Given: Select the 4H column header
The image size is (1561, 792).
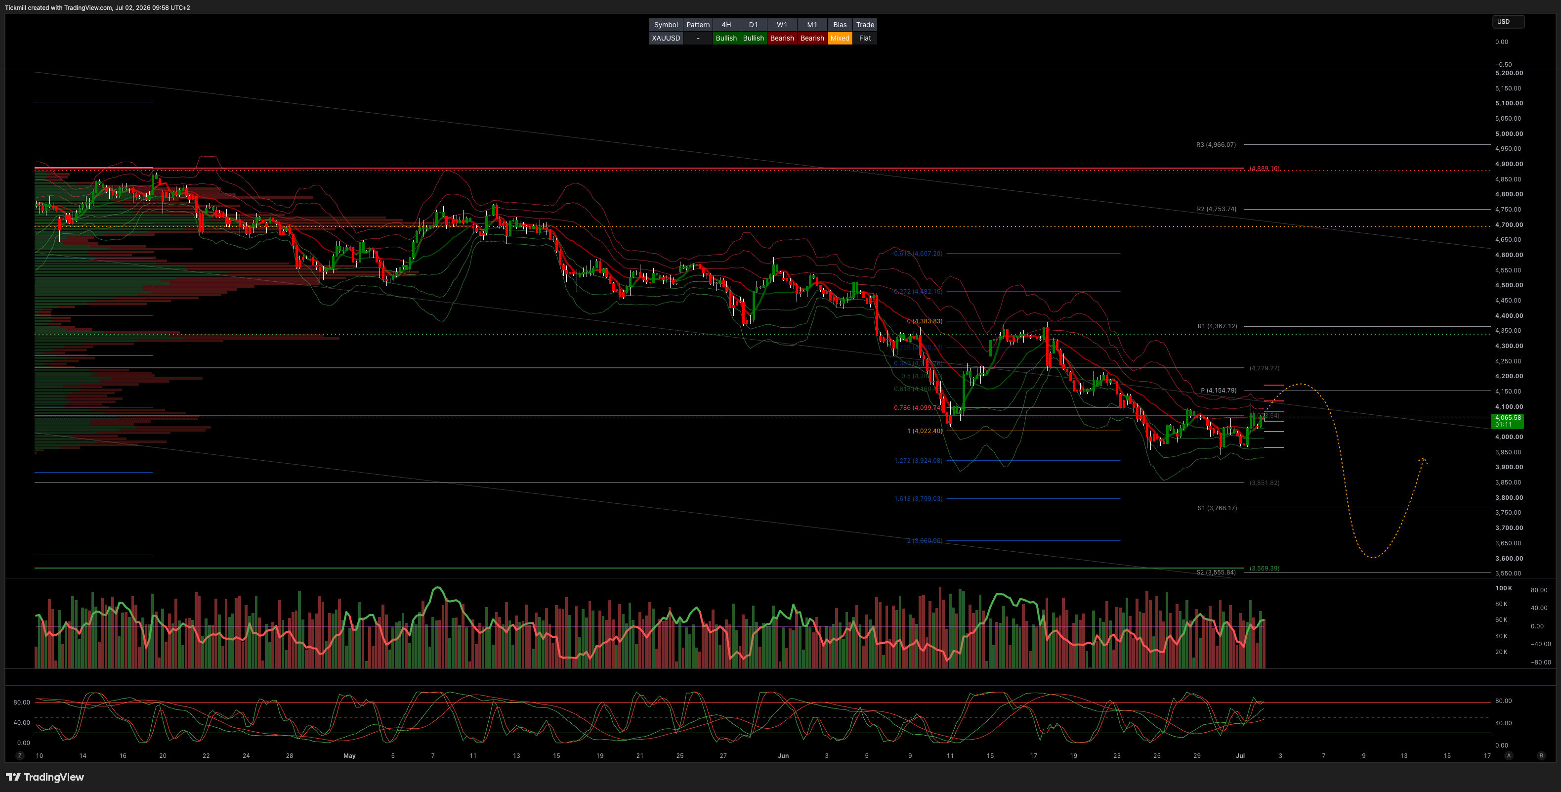Looking at the screenshot, I should pos(726,25).
